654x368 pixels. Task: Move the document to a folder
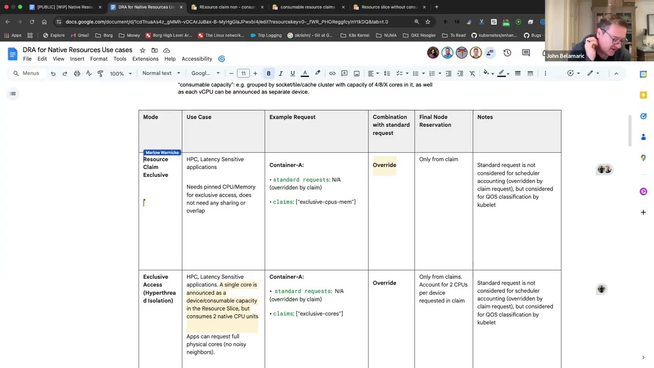[154, 50]
